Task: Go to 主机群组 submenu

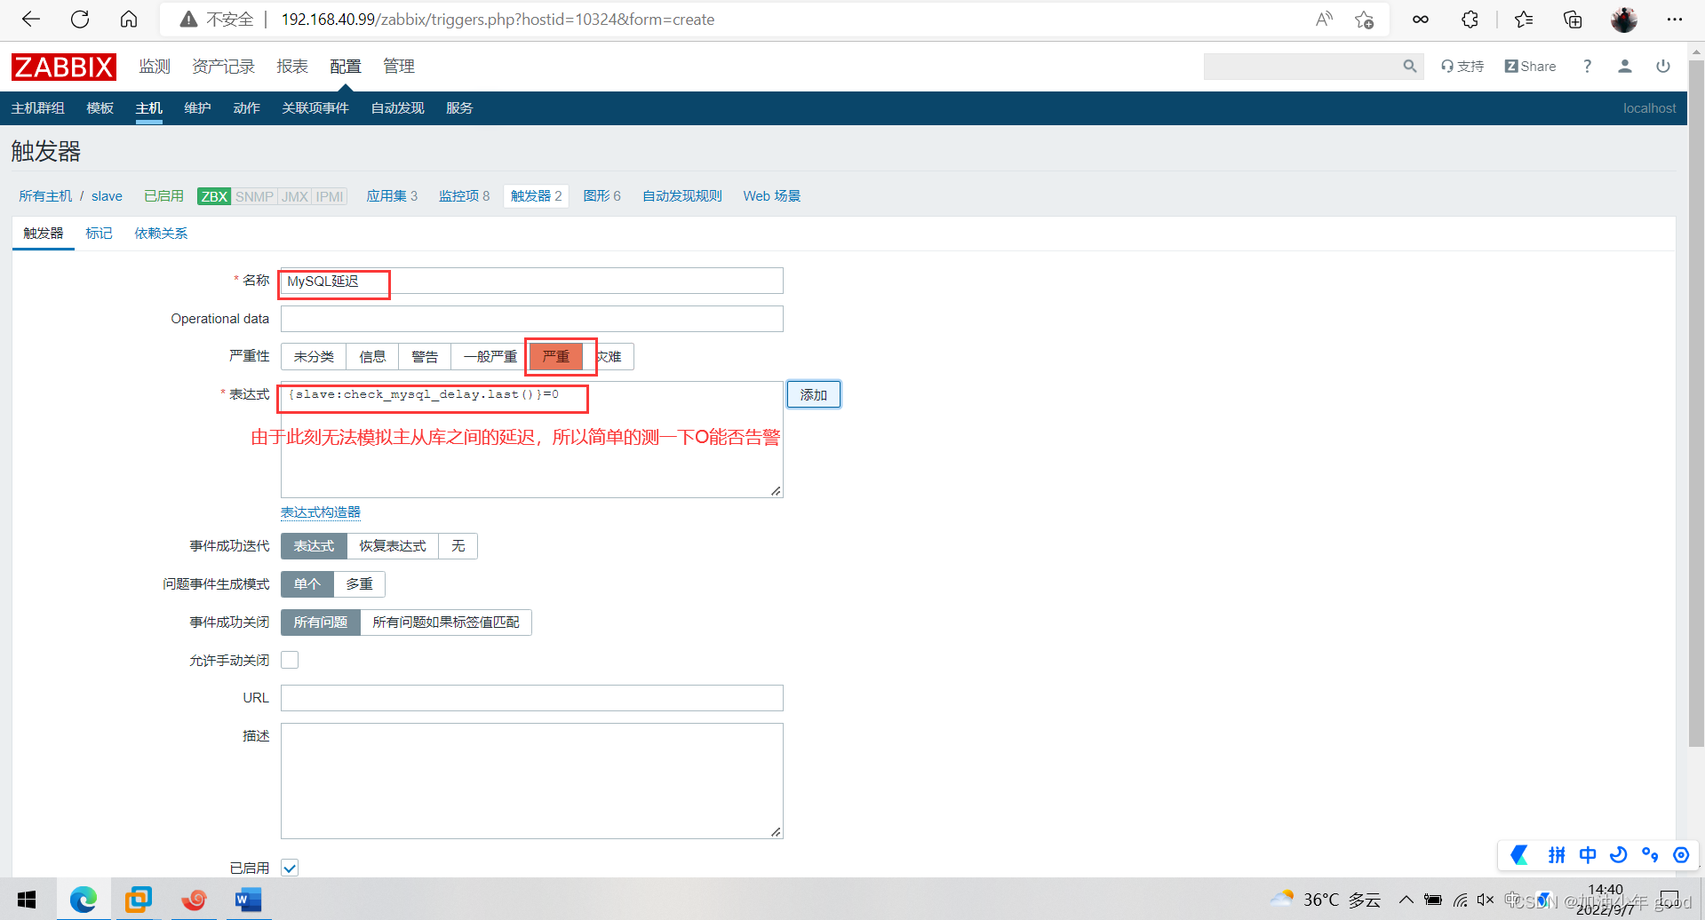Action: tap(37, 108)
